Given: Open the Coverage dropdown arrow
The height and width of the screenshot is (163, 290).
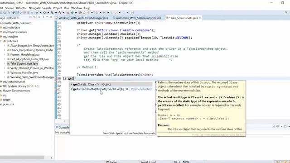Looking at the screenshot, I should (56, 13).
